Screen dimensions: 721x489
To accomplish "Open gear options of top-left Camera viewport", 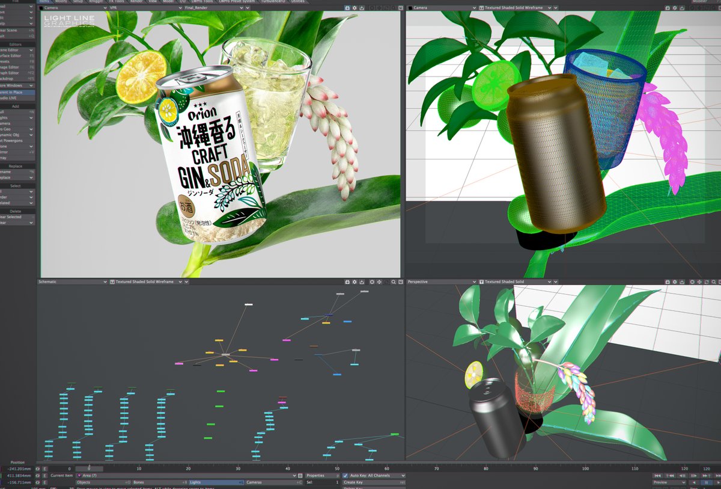I will point(354,7).
